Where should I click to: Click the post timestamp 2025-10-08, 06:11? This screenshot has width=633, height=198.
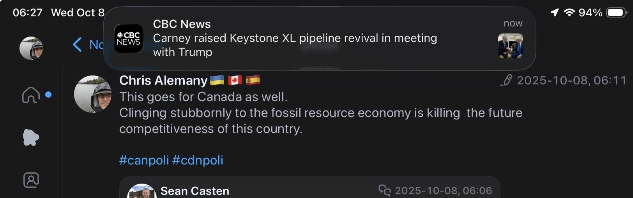(571, 81)
